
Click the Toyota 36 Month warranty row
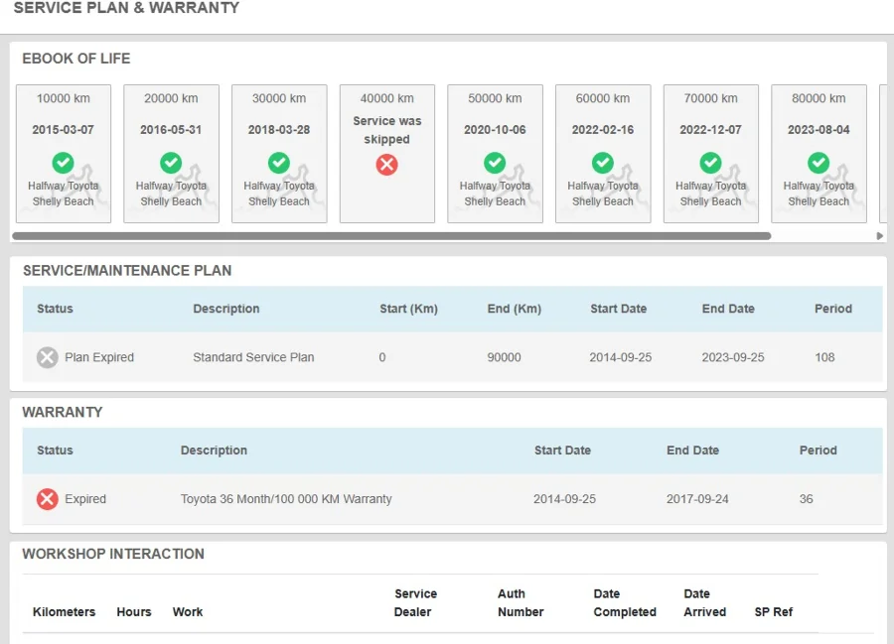click(452, 499)
